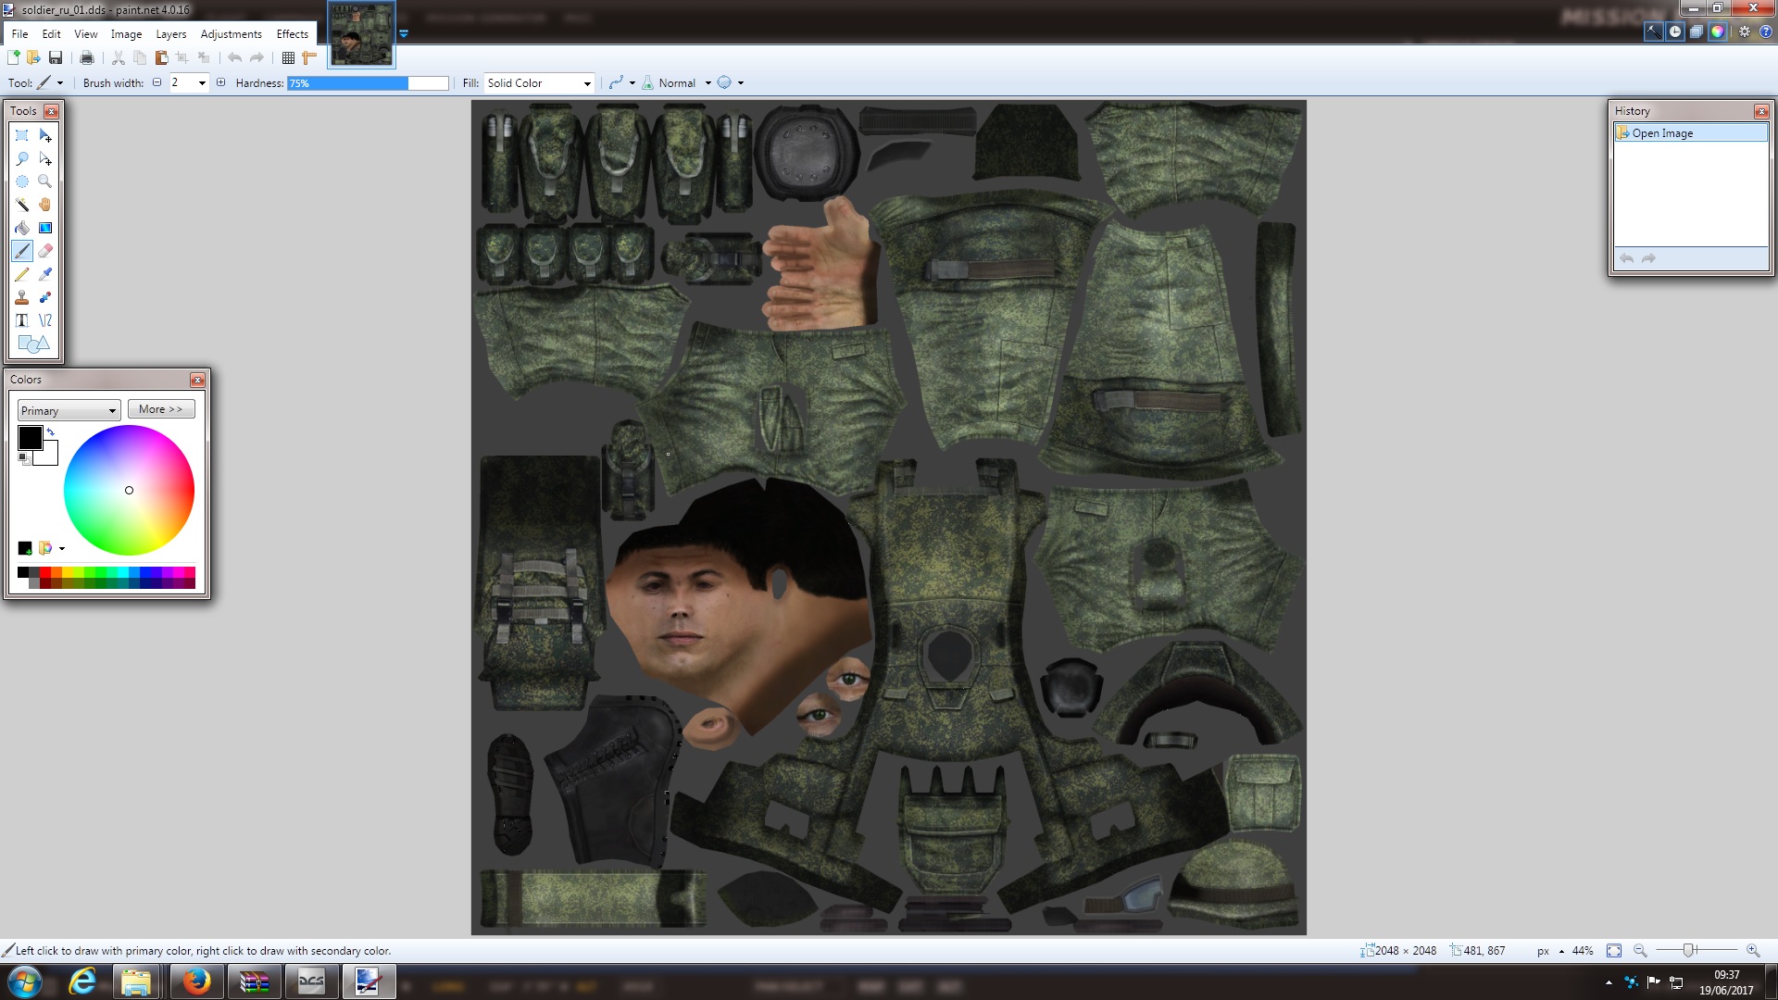Screen dimensions: 1778x1000
Task: Choose the Lasso Select tool
Action: click(22, 158)
